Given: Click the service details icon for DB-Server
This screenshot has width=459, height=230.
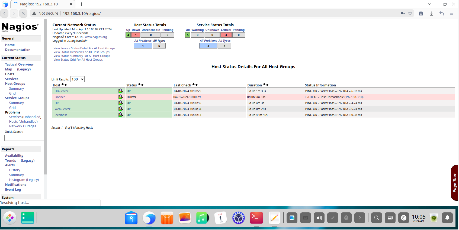Looking at the screenshot, I should [121, 91].
